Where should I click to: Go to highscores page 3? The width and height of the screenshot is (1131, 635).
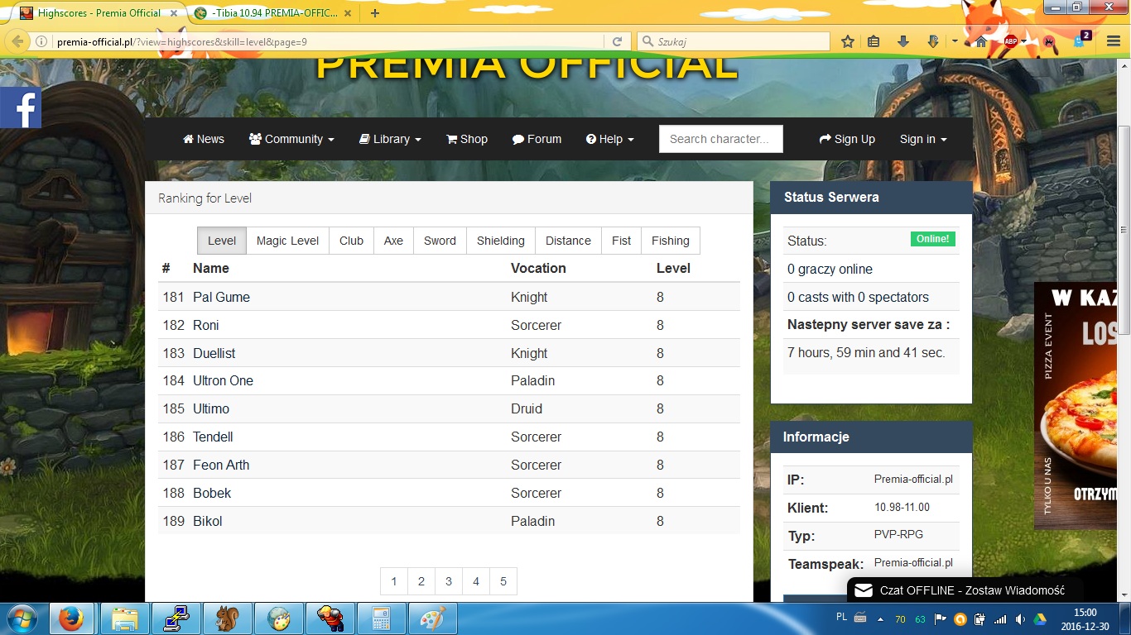[449, 581]
